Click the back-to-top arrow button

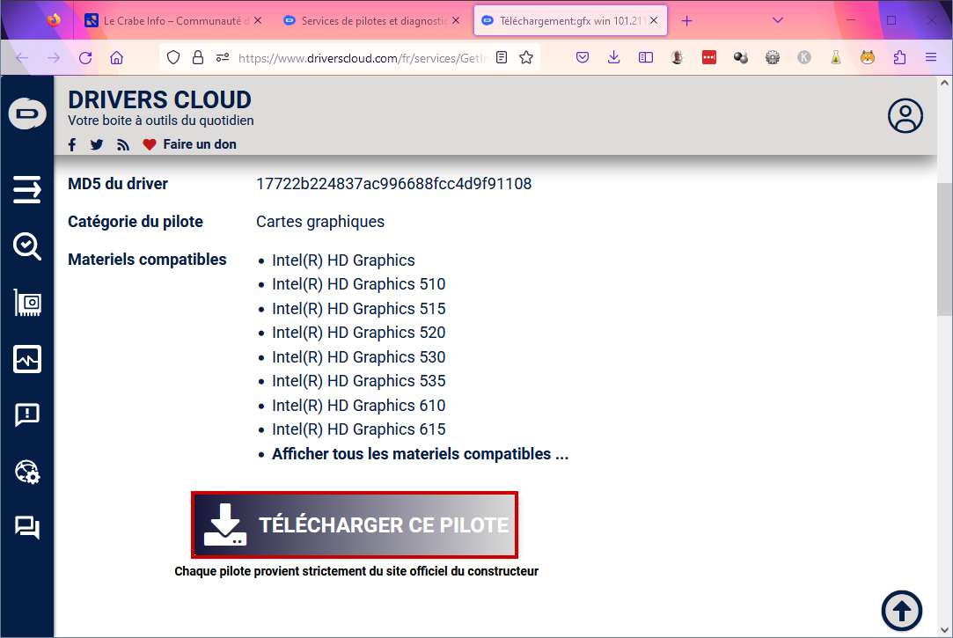(902, 611)
